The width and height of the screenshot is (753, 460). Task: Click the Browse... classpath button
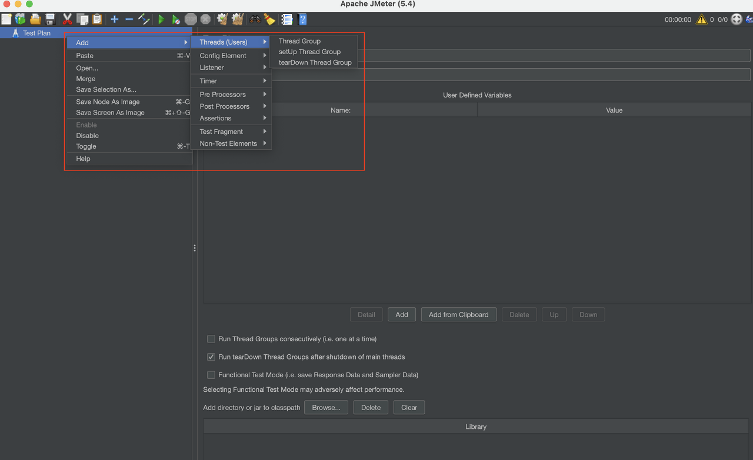[326, 408]
